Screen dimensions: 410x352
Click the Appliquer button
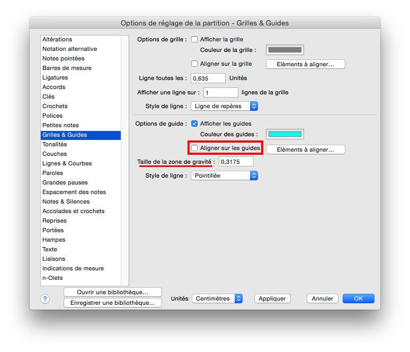[x=272, y=298]
